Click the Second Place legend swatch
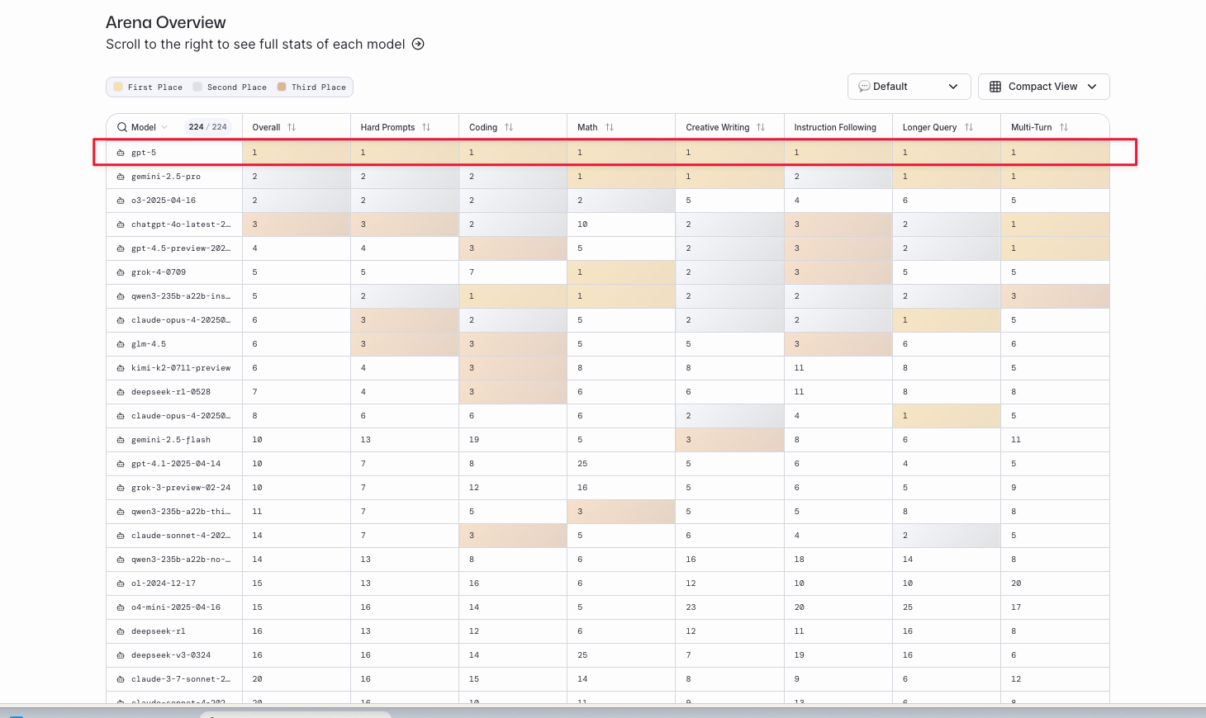 (x=197, y=87)
